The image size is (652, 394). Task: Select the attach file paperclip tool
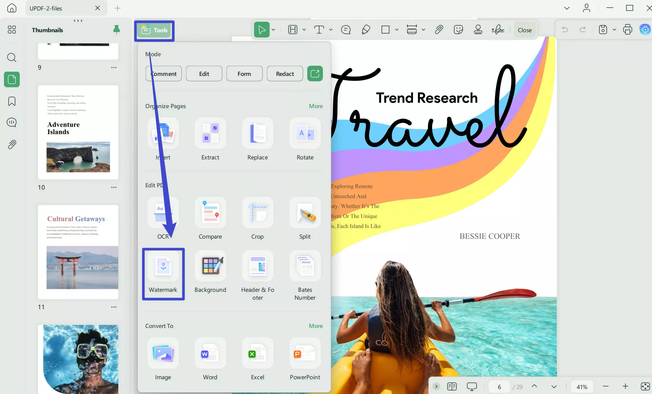click(439, 30)
